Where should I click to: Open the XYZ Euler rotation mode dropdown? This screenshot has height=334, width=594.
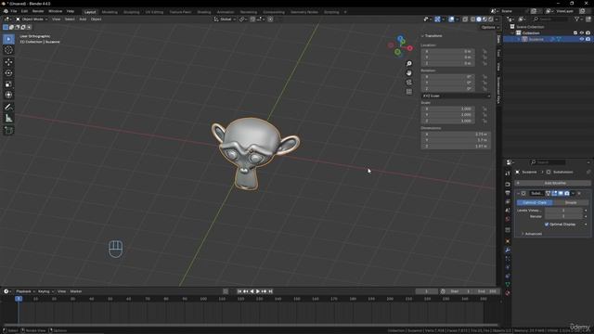pyautogui.click(x=456, y=96)
